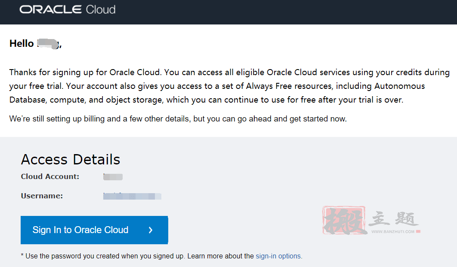Click the "Access Details" heading

71,159
